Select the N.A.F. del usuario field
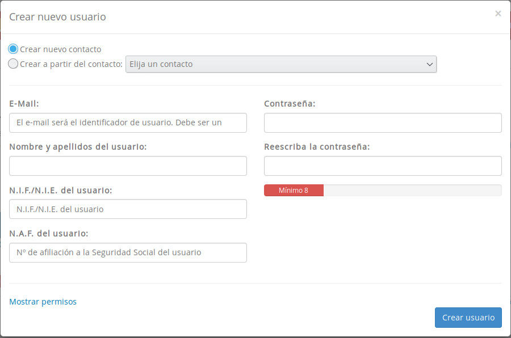The height and width of the screenshot is (338, 511). pyautogui.click(x=128, y=252)
